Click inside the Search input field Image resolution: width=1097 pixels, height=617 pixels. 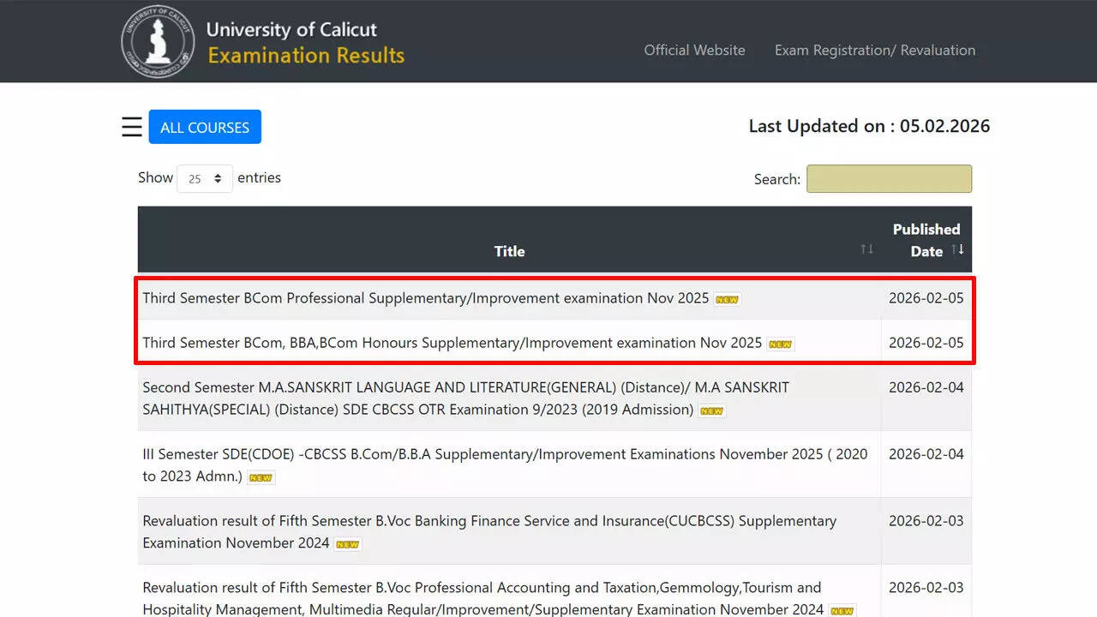889,178
